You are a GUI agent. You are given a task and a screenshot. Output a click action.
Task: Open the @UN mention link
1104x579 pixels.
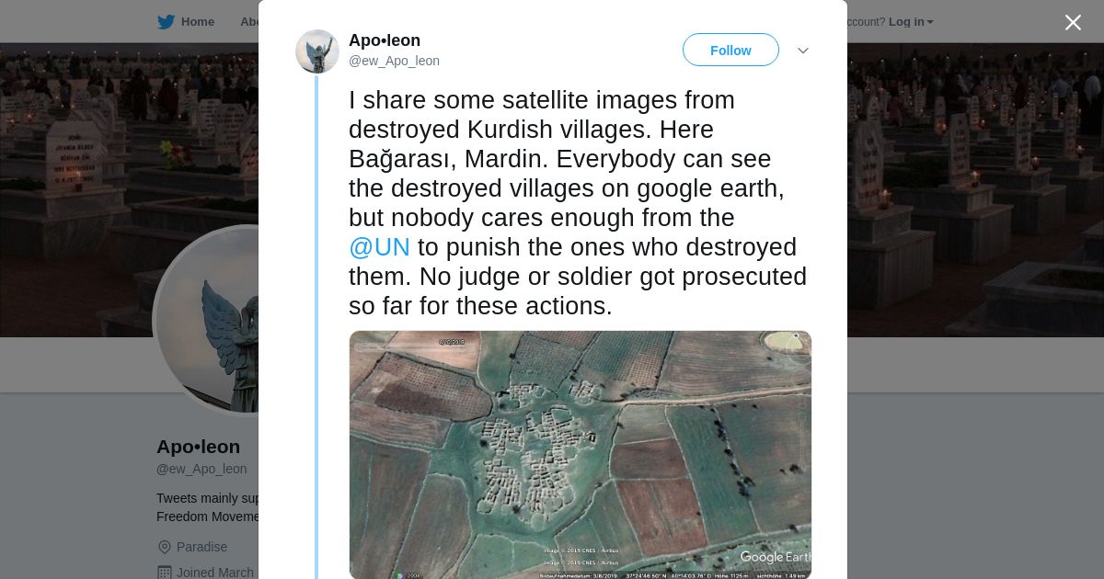[379, 247]
